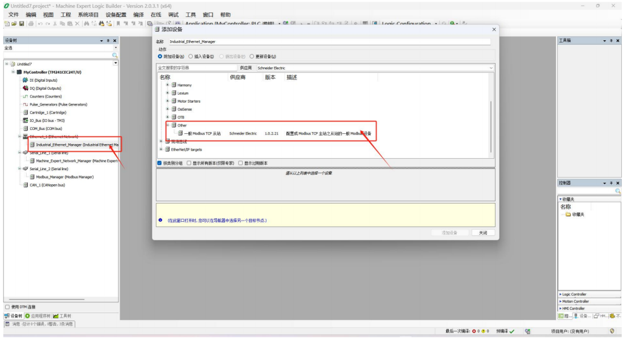This screenshot has height=342, width=627.
Task: Select the 插入设备 radio button
Action: (x=190, y=56)
